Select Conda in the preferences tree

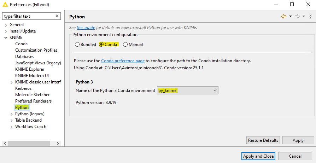tap(21, 44)
